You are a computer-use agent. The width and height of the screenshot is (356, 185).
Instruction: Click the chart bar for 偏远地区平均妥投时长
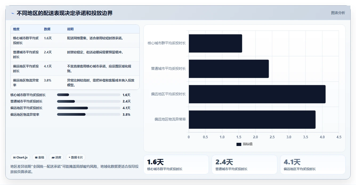click(257, 94)
